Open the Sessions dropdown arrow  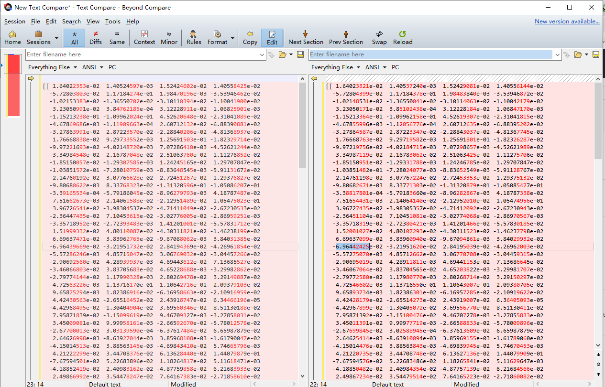pos(56,37)
